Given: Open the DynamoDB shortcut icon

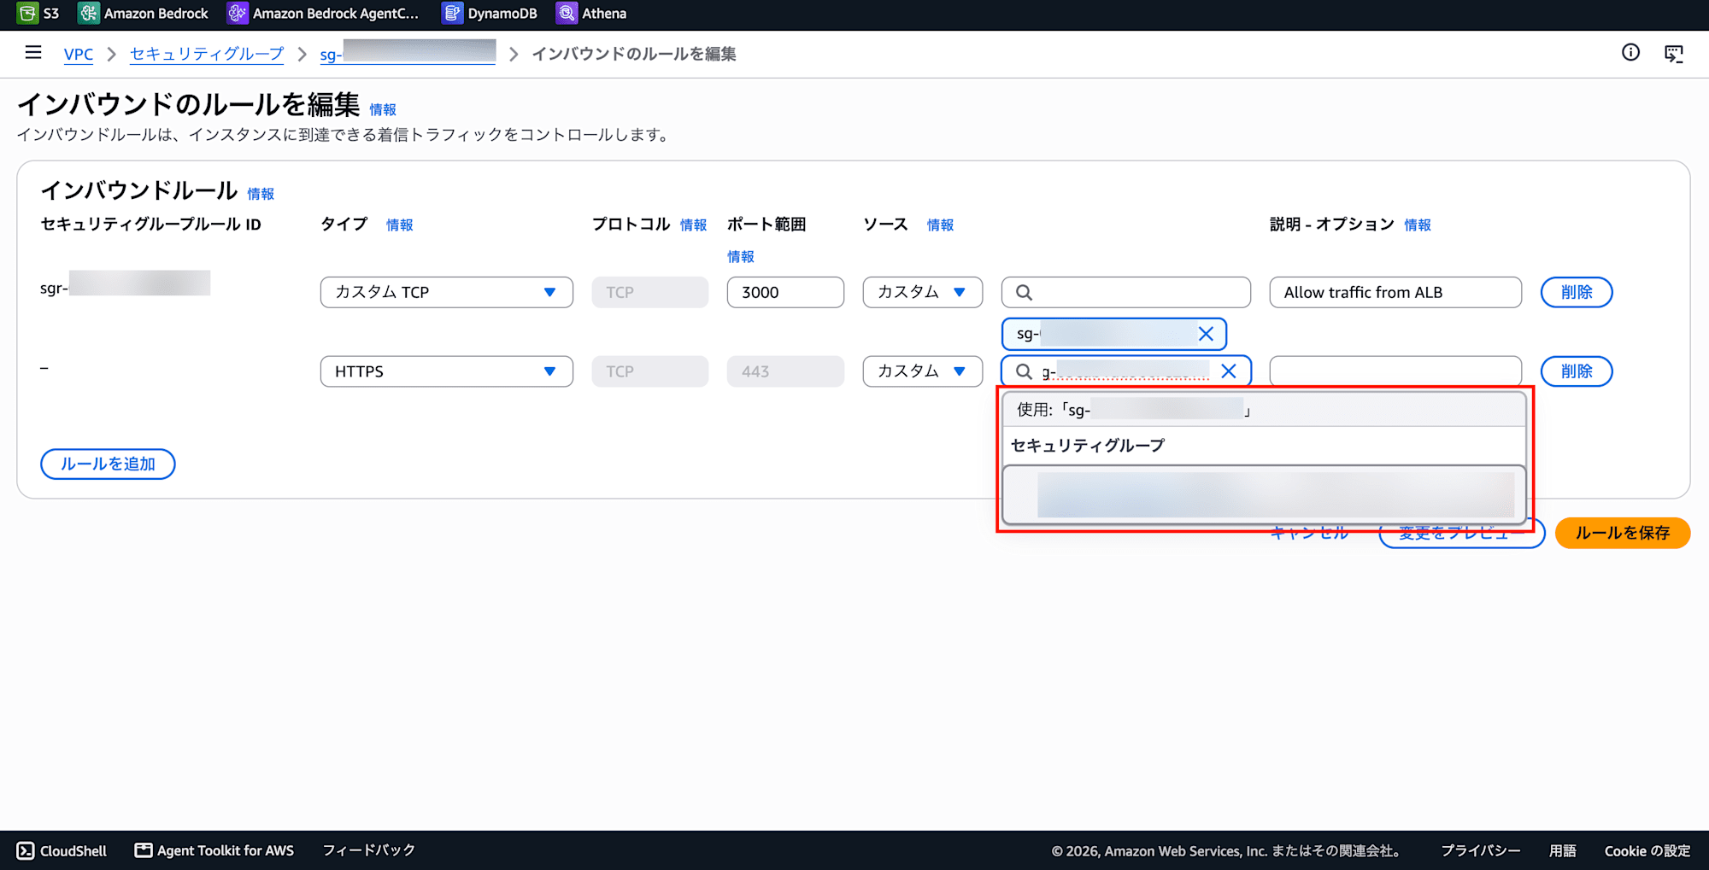Looking at the screenshot, I should coord(452,13).
